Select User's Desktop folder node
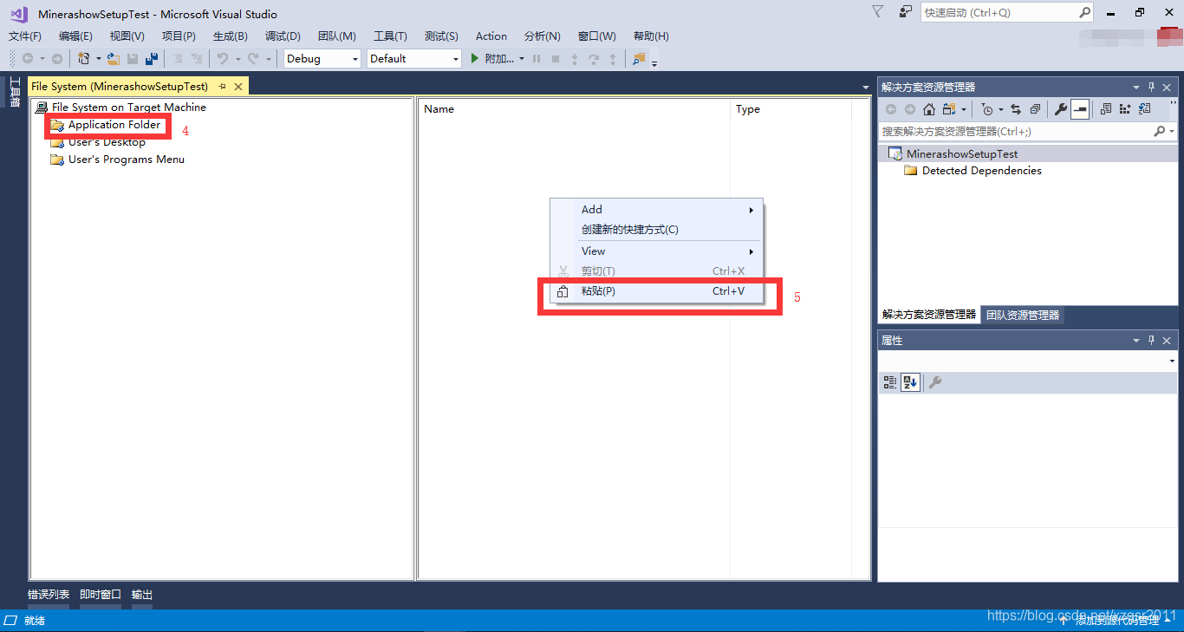Image resolution: width=1184 pixels, height=632 pixels. click(107, 142)
